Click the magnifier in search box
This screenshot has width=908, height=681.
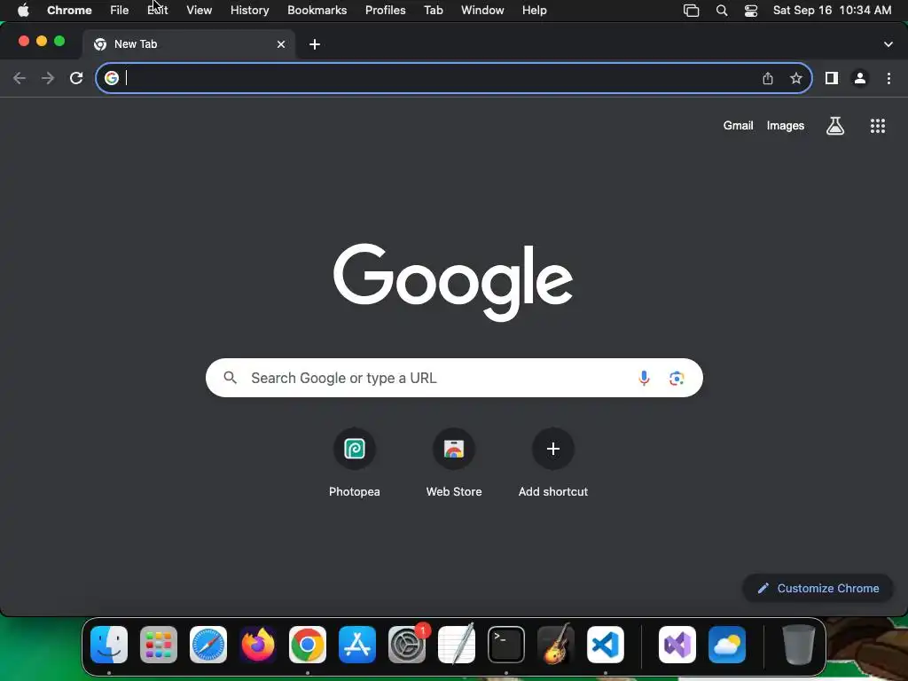click(230, 378)
